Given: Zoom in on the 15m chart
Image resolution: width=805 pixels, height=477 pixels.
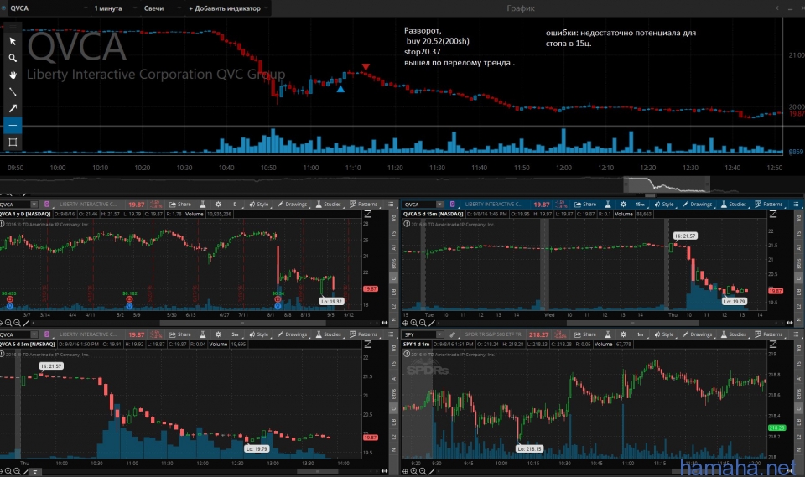Looking at the screenshot, I should 413,323.
